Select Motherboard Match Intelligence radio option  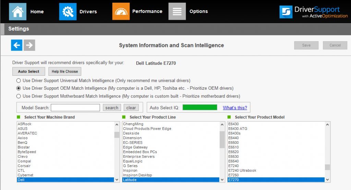coord(19,96)
